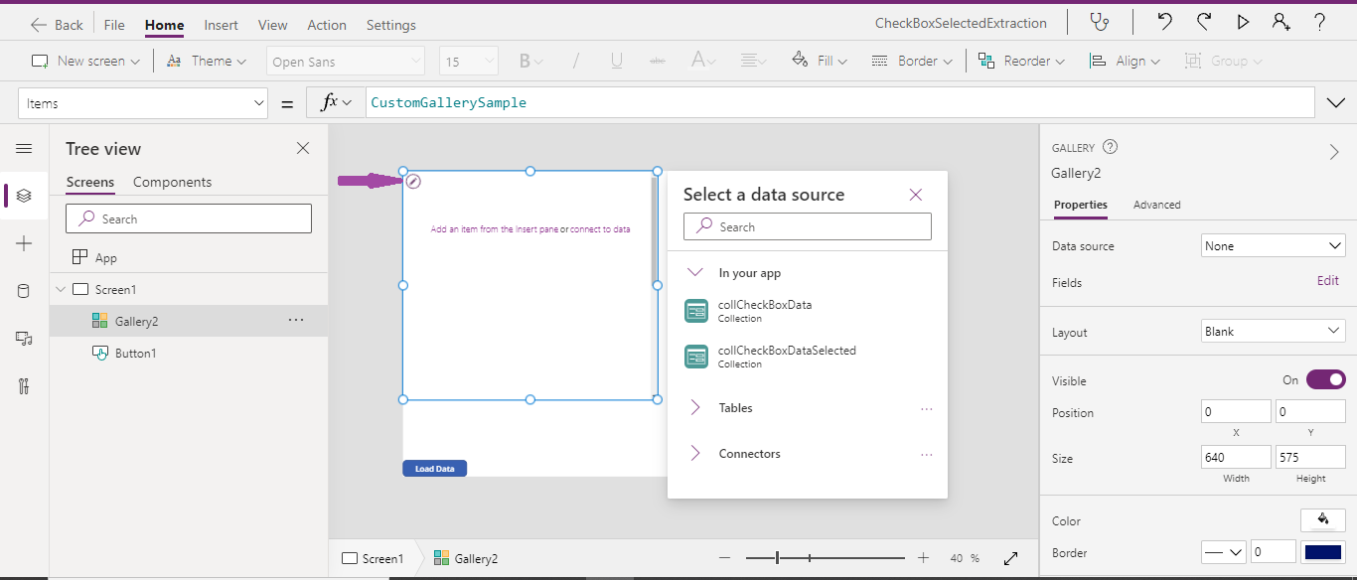Screen dimensions: 1357x580
Task: Preview the app with the Play icon
Action: tap(1243, 22)
